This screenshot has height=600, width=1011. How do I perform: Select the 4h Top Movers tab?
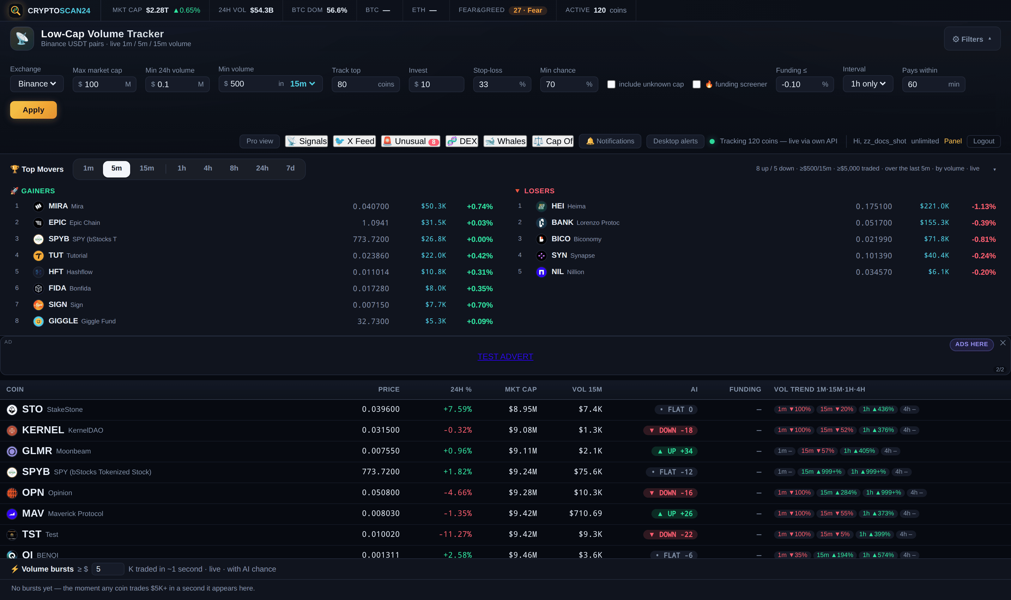click(x=208, y=168)
